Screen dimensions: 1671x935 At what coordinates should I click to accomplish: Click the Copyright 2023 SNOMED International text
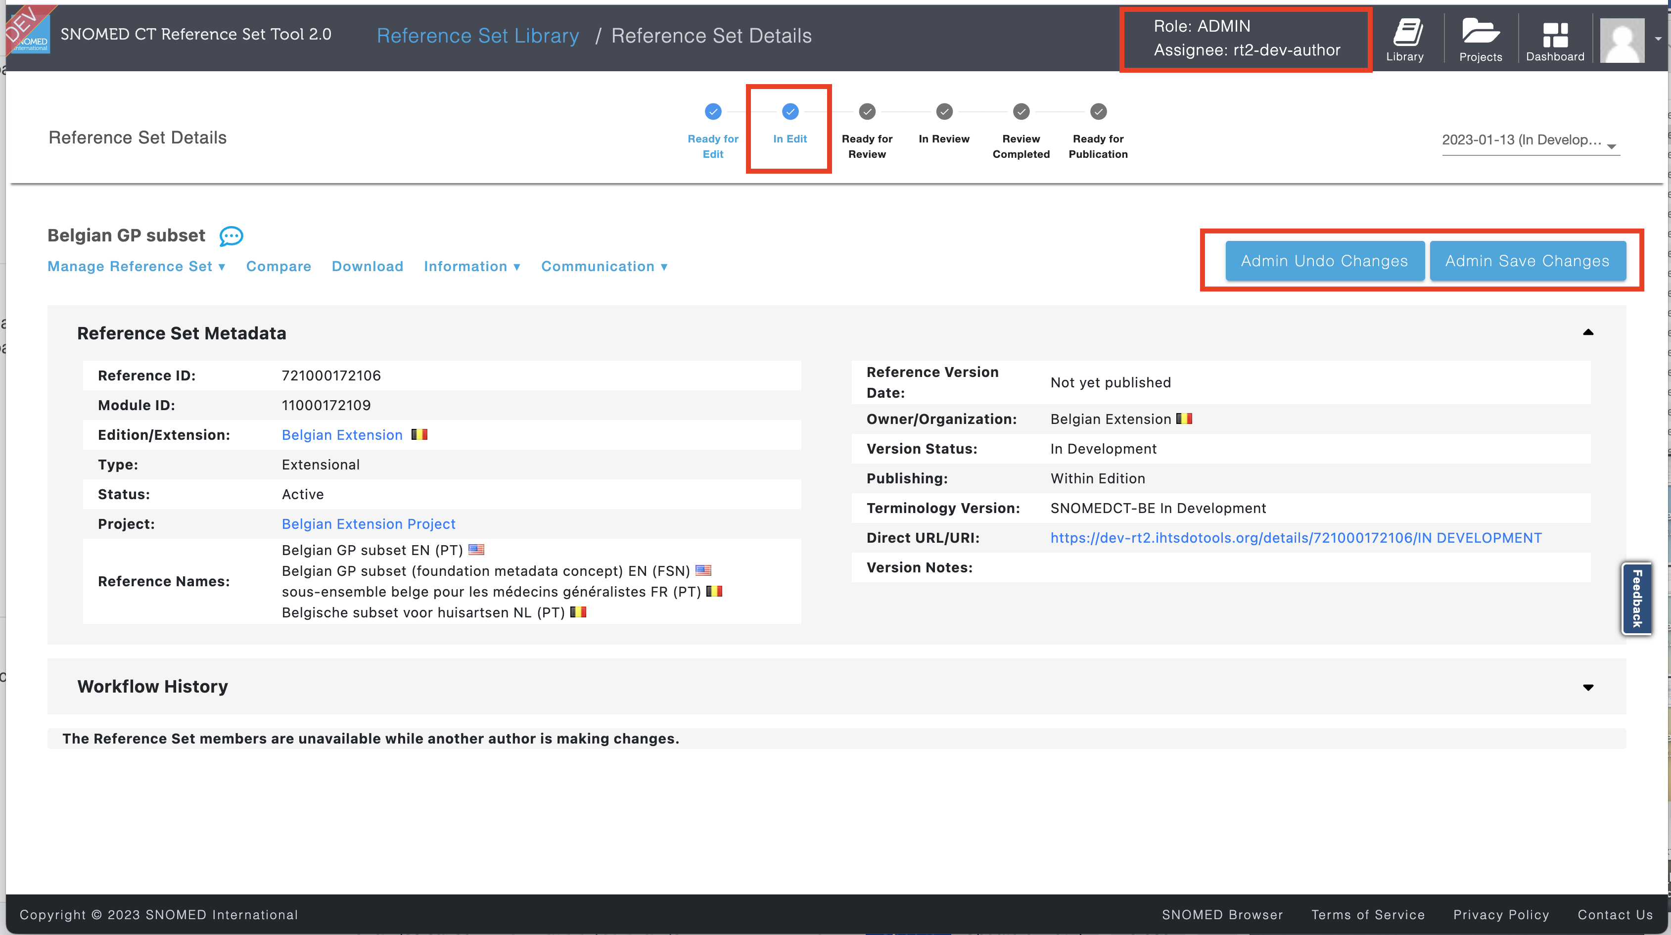click(158, 915)
